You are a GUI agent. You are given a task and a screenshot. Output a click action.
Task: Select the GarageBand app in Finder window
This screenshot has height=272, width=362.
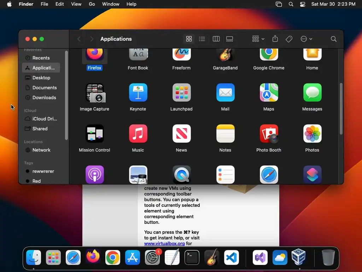pos(225,55)
